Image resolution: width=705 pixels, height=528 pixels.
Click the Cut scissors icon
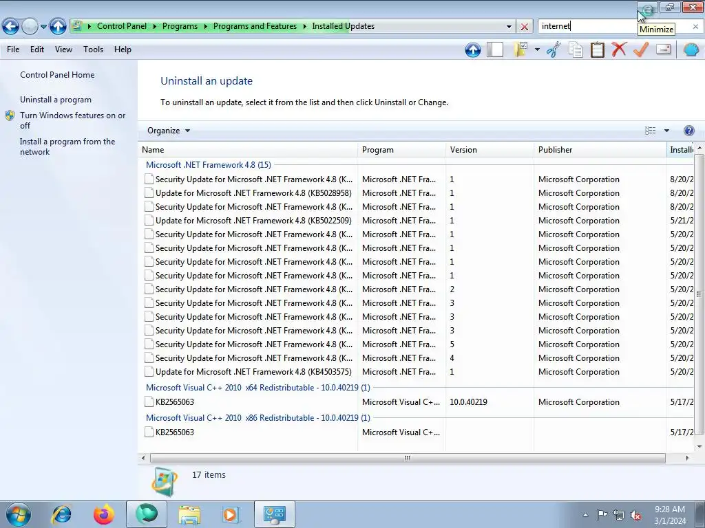coord(554,49)
